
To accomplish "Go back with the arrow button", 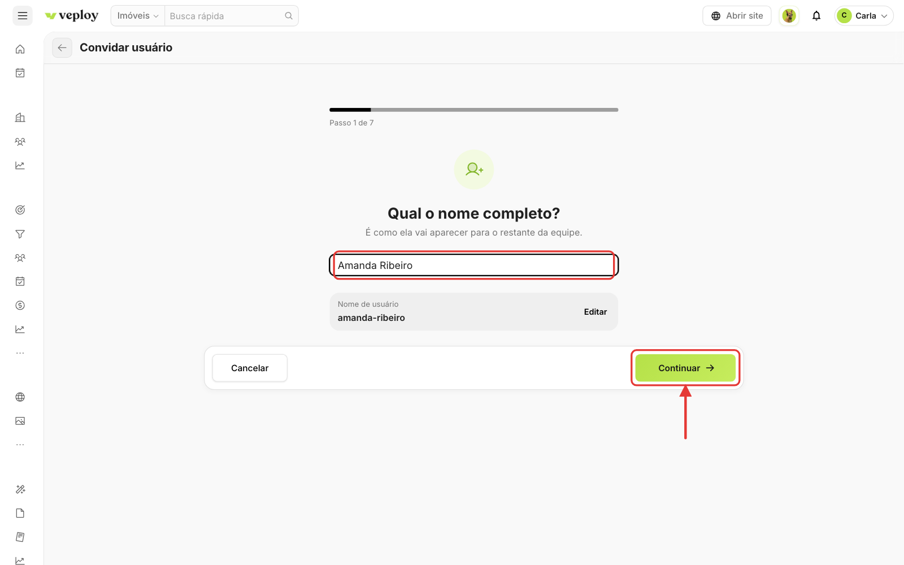I will tap(62, 48).
